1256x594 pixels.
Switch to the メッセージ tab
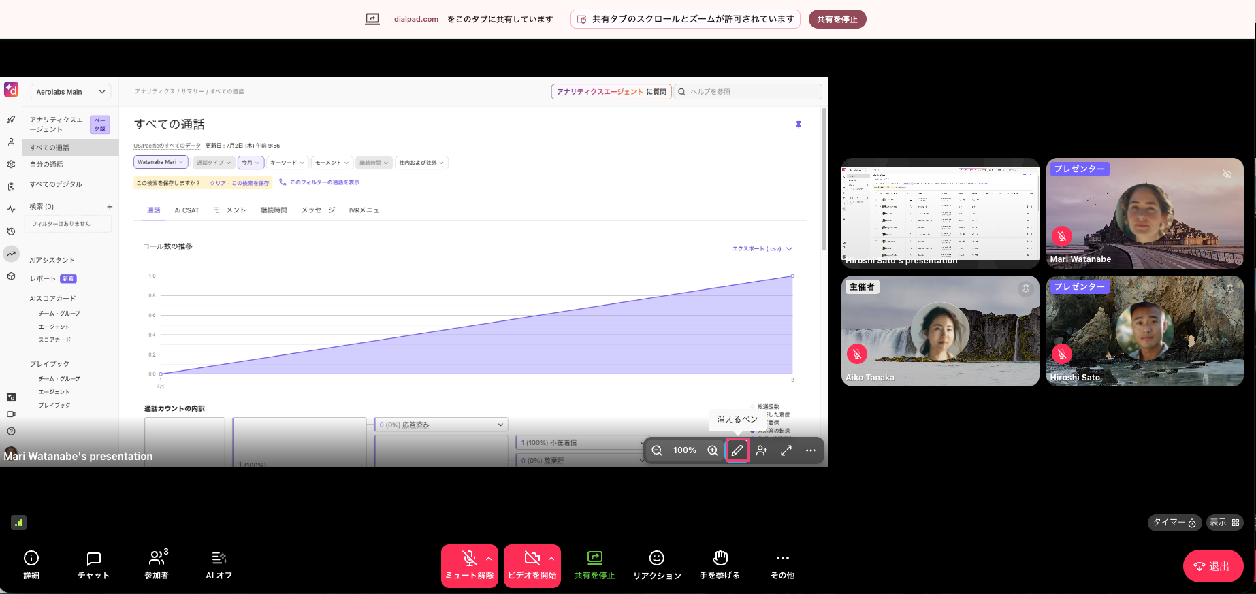pos(318,210)
